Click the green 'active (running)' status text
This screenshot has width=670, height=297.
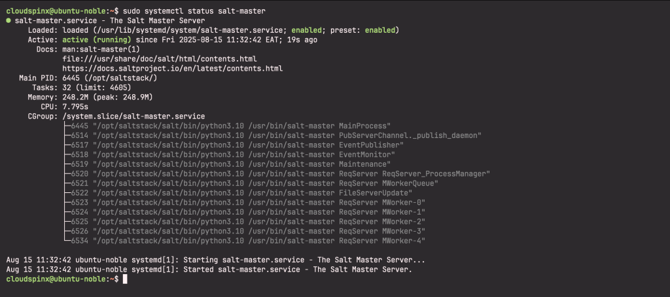point(97,40)
